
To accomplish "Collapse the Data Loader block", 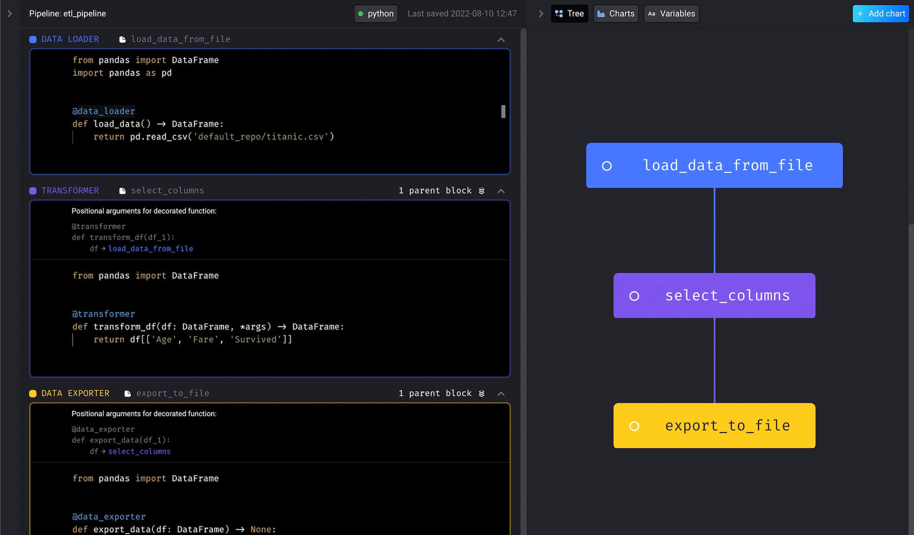I will coord(501,40).
